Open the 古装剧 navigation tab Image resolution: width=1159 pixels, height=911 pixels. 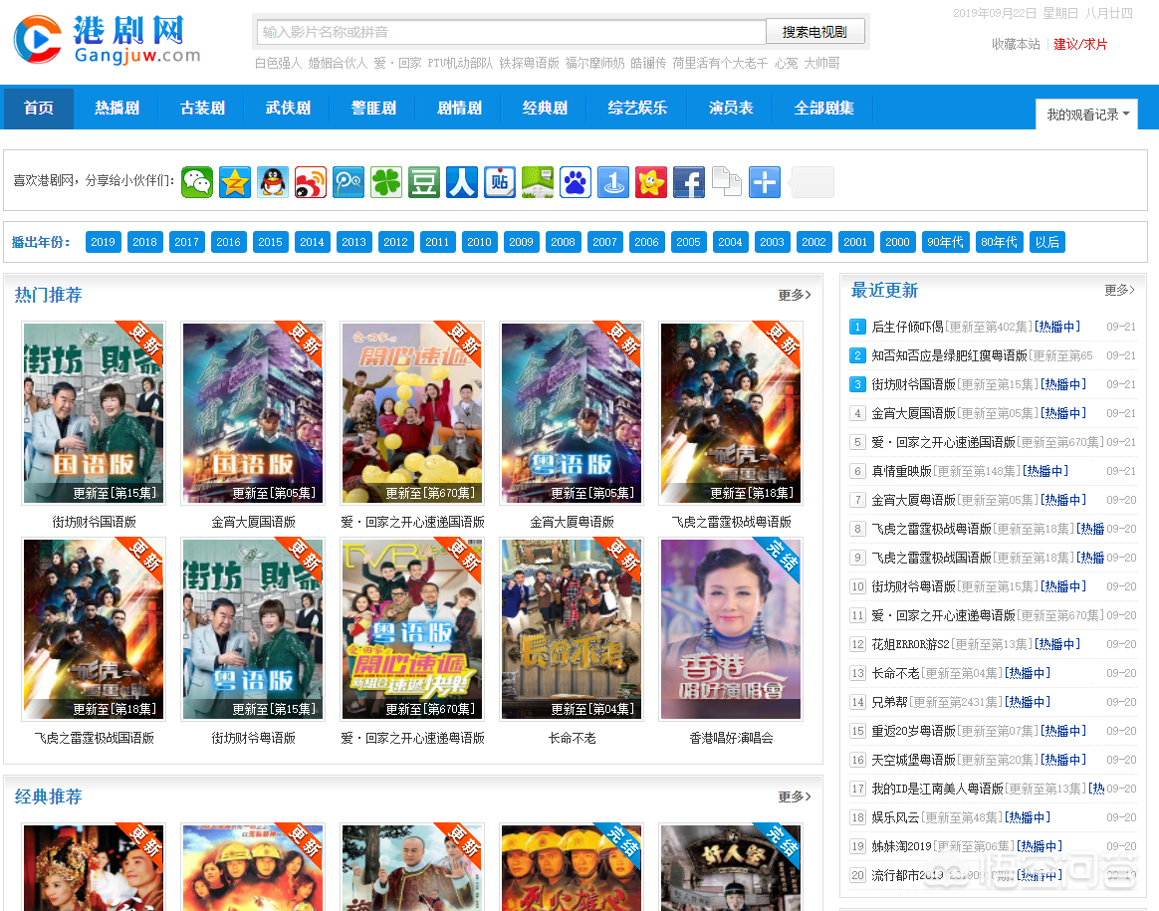coord(202,108)
